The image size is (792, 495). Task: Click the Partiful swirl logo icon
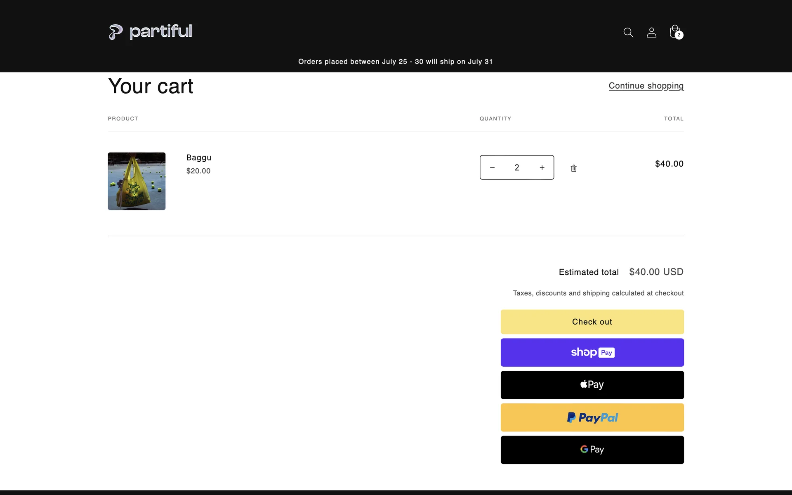coord(115,32)
